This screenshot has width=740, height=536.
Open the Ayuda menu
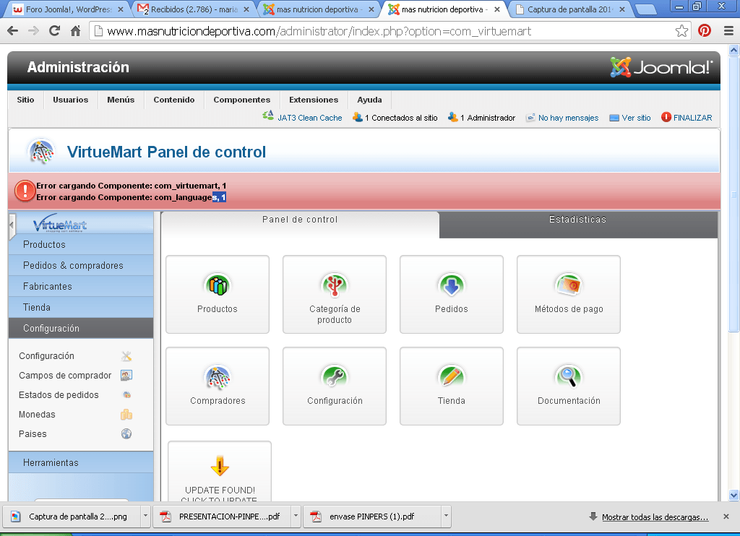[x=369, y=100]
